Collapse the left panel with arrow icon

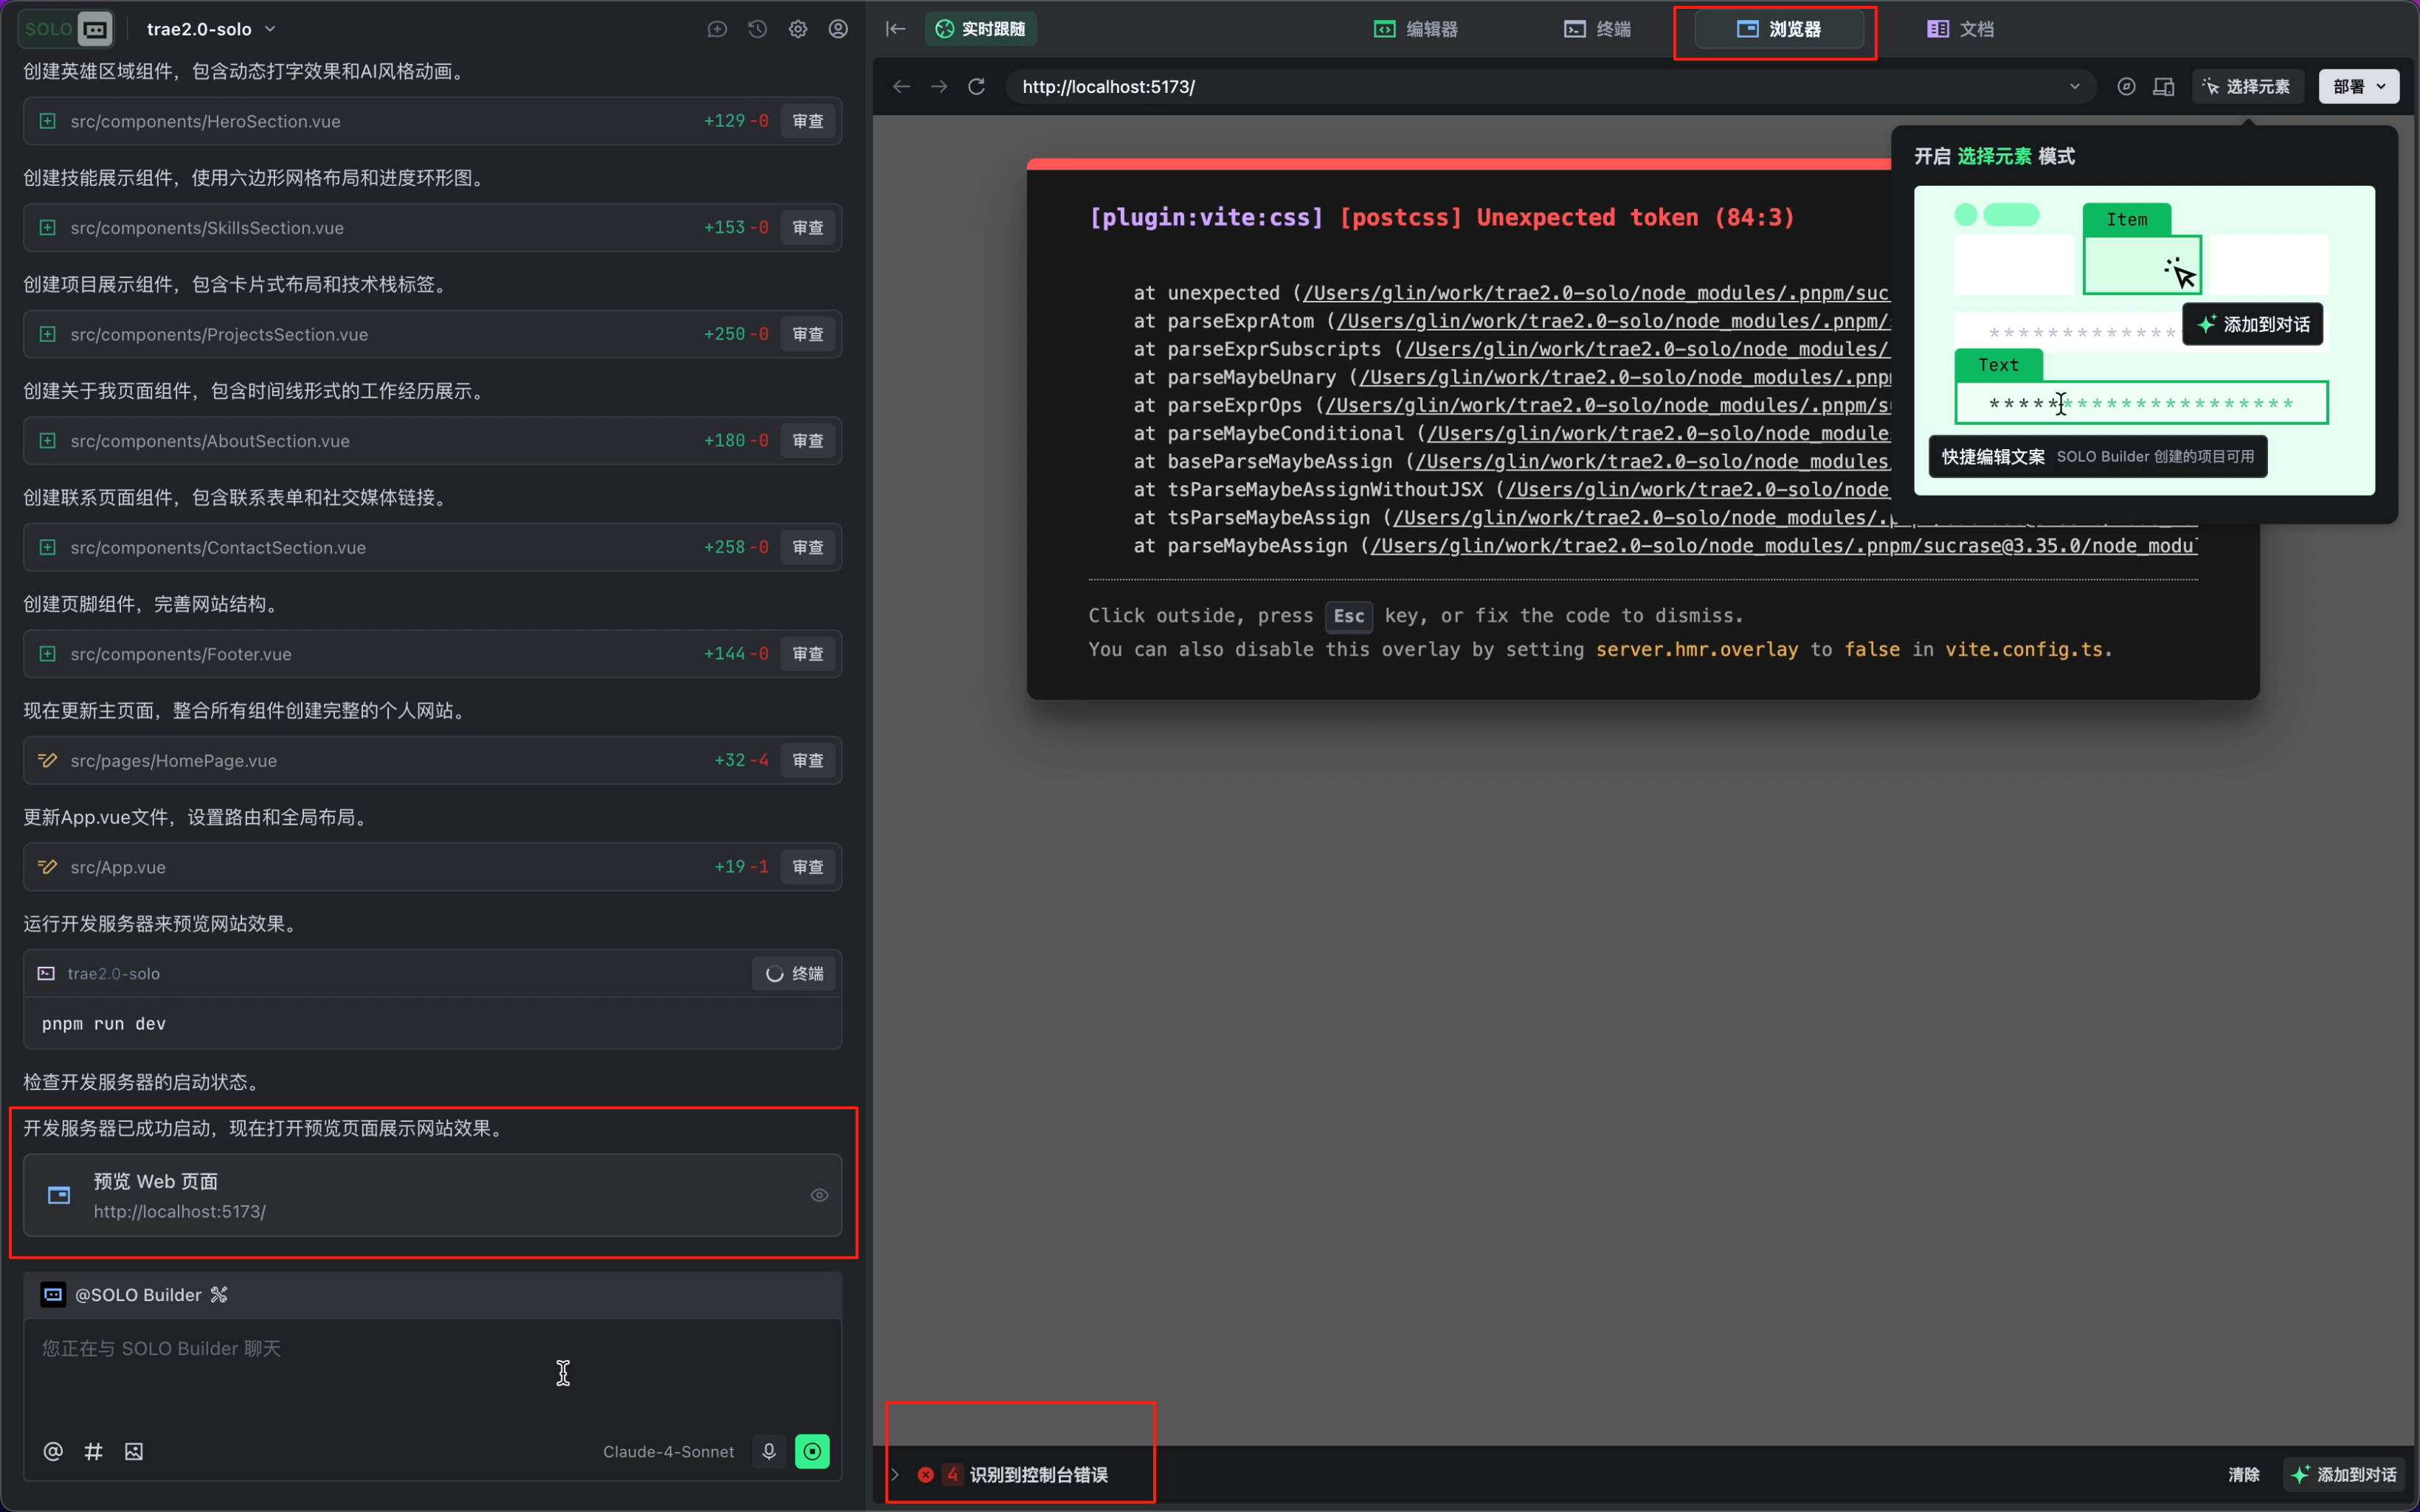click(895, 29)
